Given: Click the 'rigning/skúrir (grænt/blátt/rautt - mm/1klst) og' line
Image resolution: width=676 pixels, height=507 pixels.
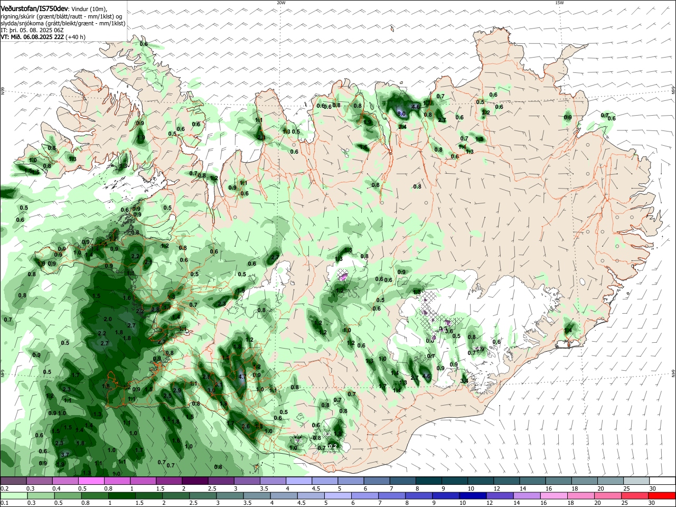Looking at the screenshot, I should coord(62,16).
